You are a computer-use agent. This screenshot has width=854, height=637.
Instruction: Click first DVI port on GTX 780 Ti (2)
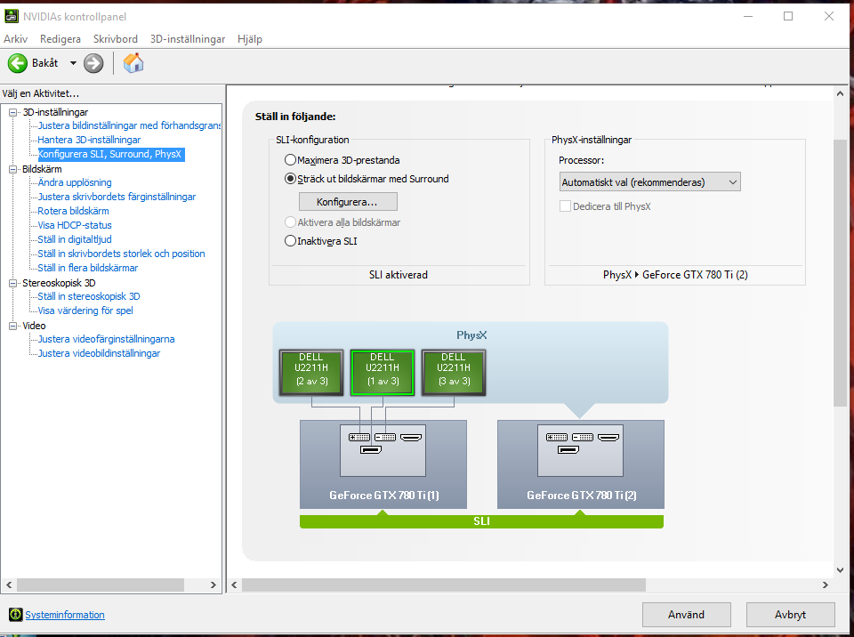[556, 437]
